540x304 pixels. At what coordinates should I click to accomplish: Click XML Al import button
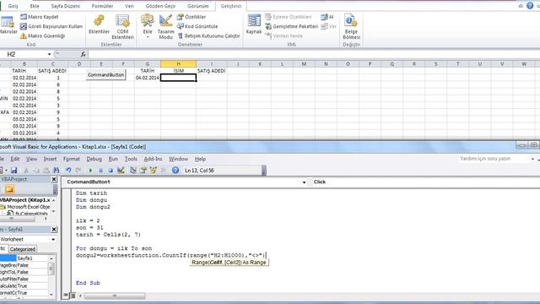(327, 17)
